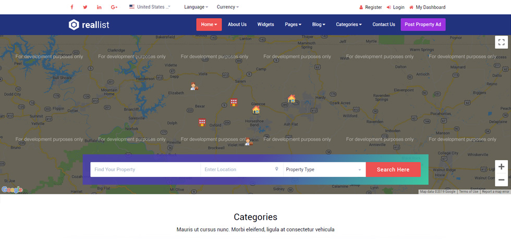Click the Search Here button
This screenshot has width=511, height=245.
click(x=393, y=170)
